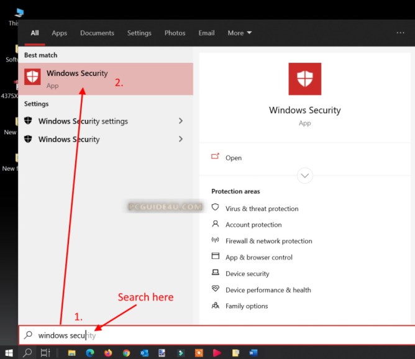Click the search magnifier icon in the search box
Viewport: 415px width, 359px height.
pyautogui.click(x=28, y=335)
